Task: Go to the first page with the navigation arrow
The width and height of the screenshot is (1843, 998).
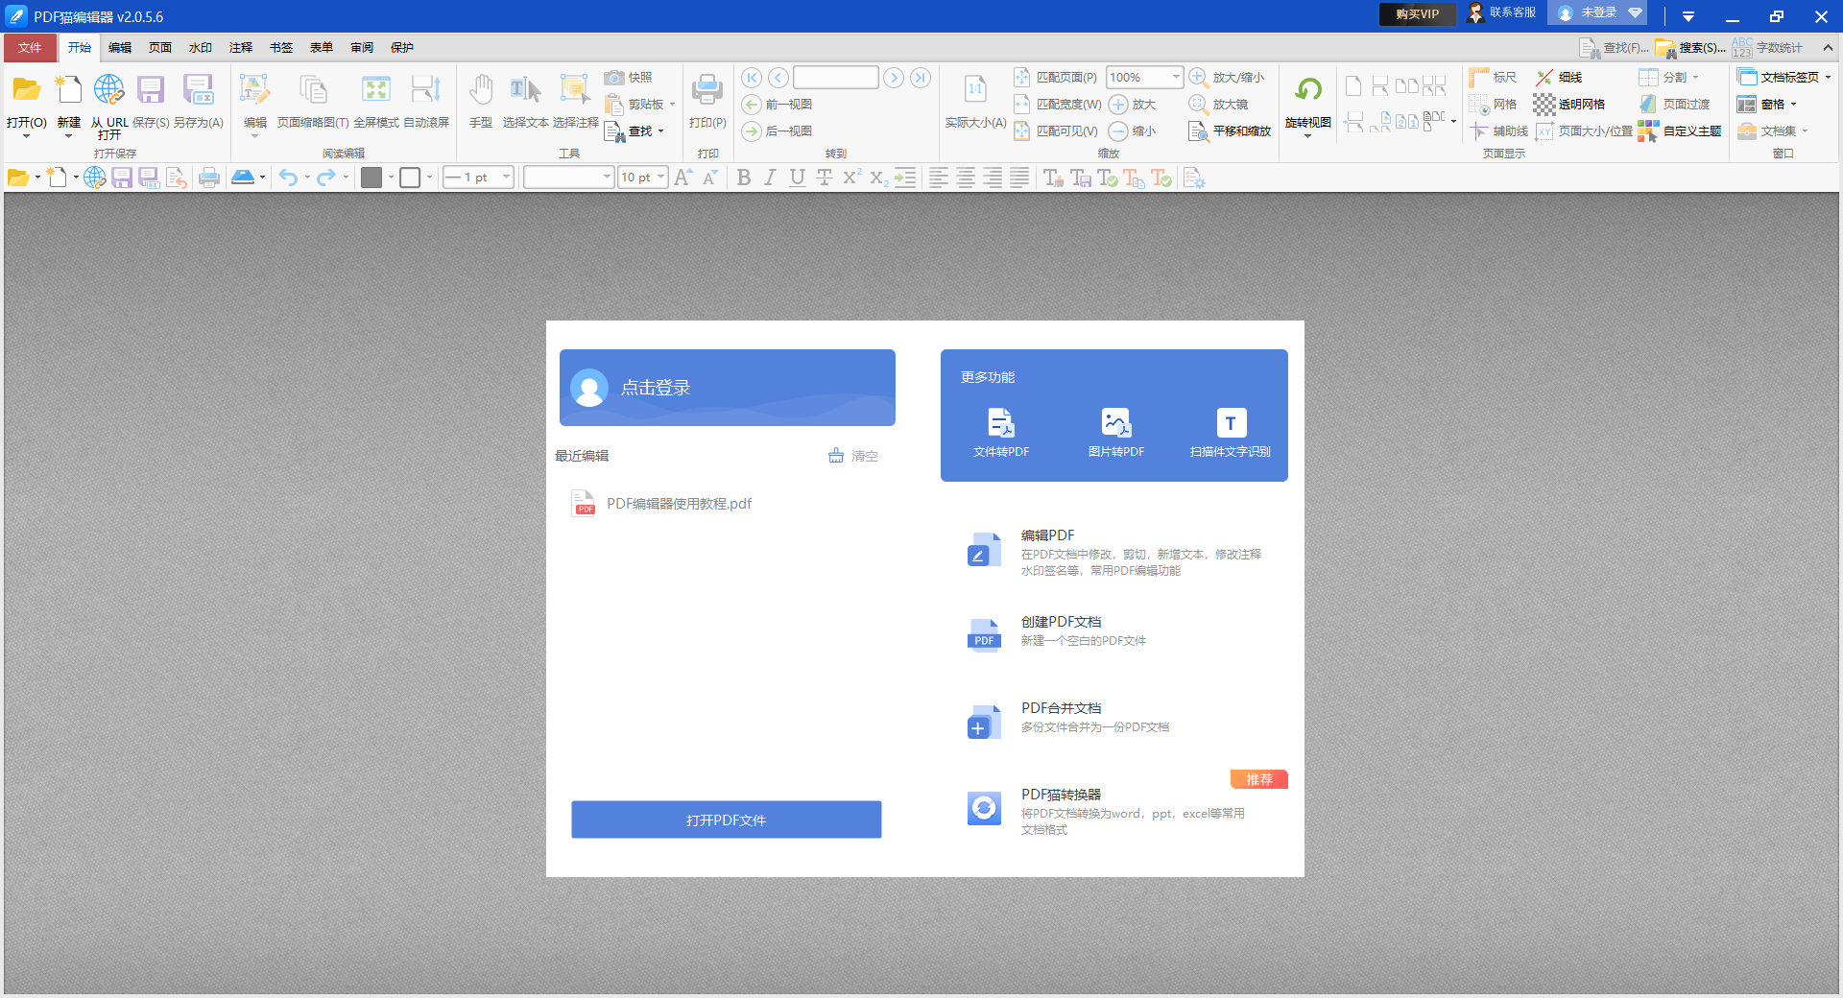Action: (752, 77)
